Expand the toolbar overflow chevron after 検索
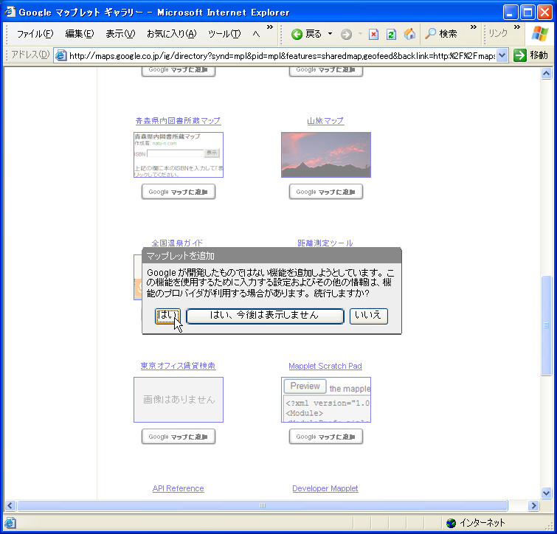557x534 pixels. (473, 27)
